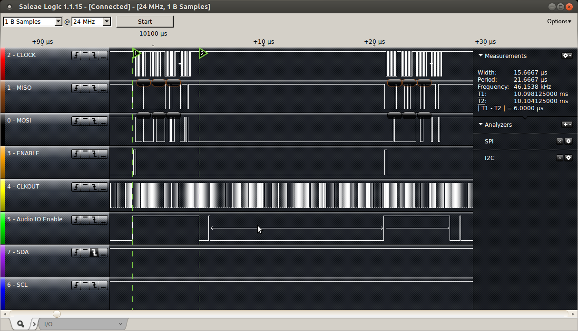Remove the I2C analyzer

coord(559,158)
